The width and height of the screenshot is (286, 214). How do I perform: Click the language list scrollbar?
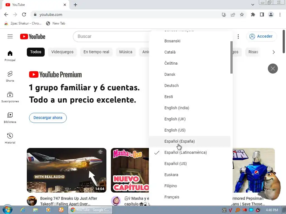point(232,57)
